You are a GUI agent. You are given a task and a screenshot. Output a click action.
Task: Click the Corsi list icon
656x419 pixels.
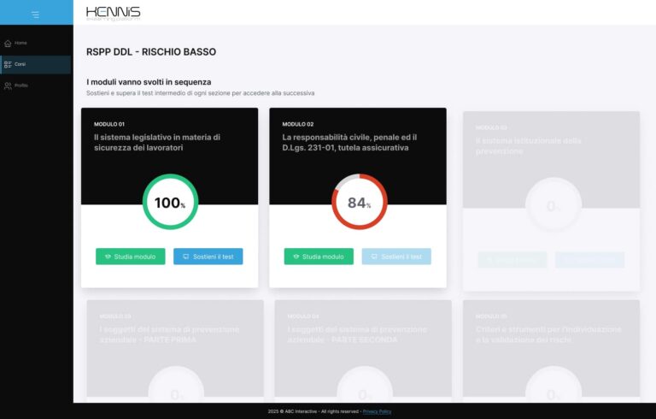coord(8,64)
